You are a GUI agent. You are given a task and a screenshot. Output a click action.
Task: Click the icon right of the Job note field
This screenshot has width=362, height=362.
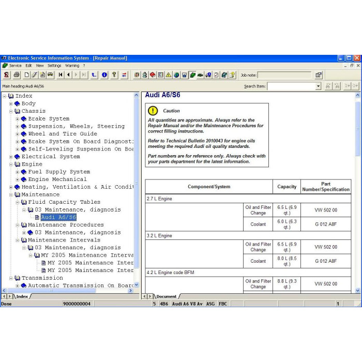(x=319, y=75)
